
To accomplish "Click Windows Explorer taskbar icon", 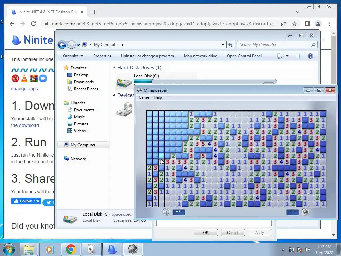I will [x=29, y=249].
